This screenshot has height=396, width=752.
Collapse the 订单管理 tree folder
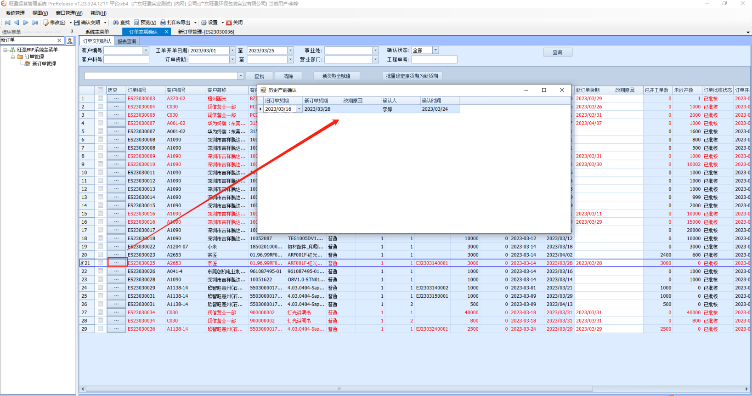[13, 57]
